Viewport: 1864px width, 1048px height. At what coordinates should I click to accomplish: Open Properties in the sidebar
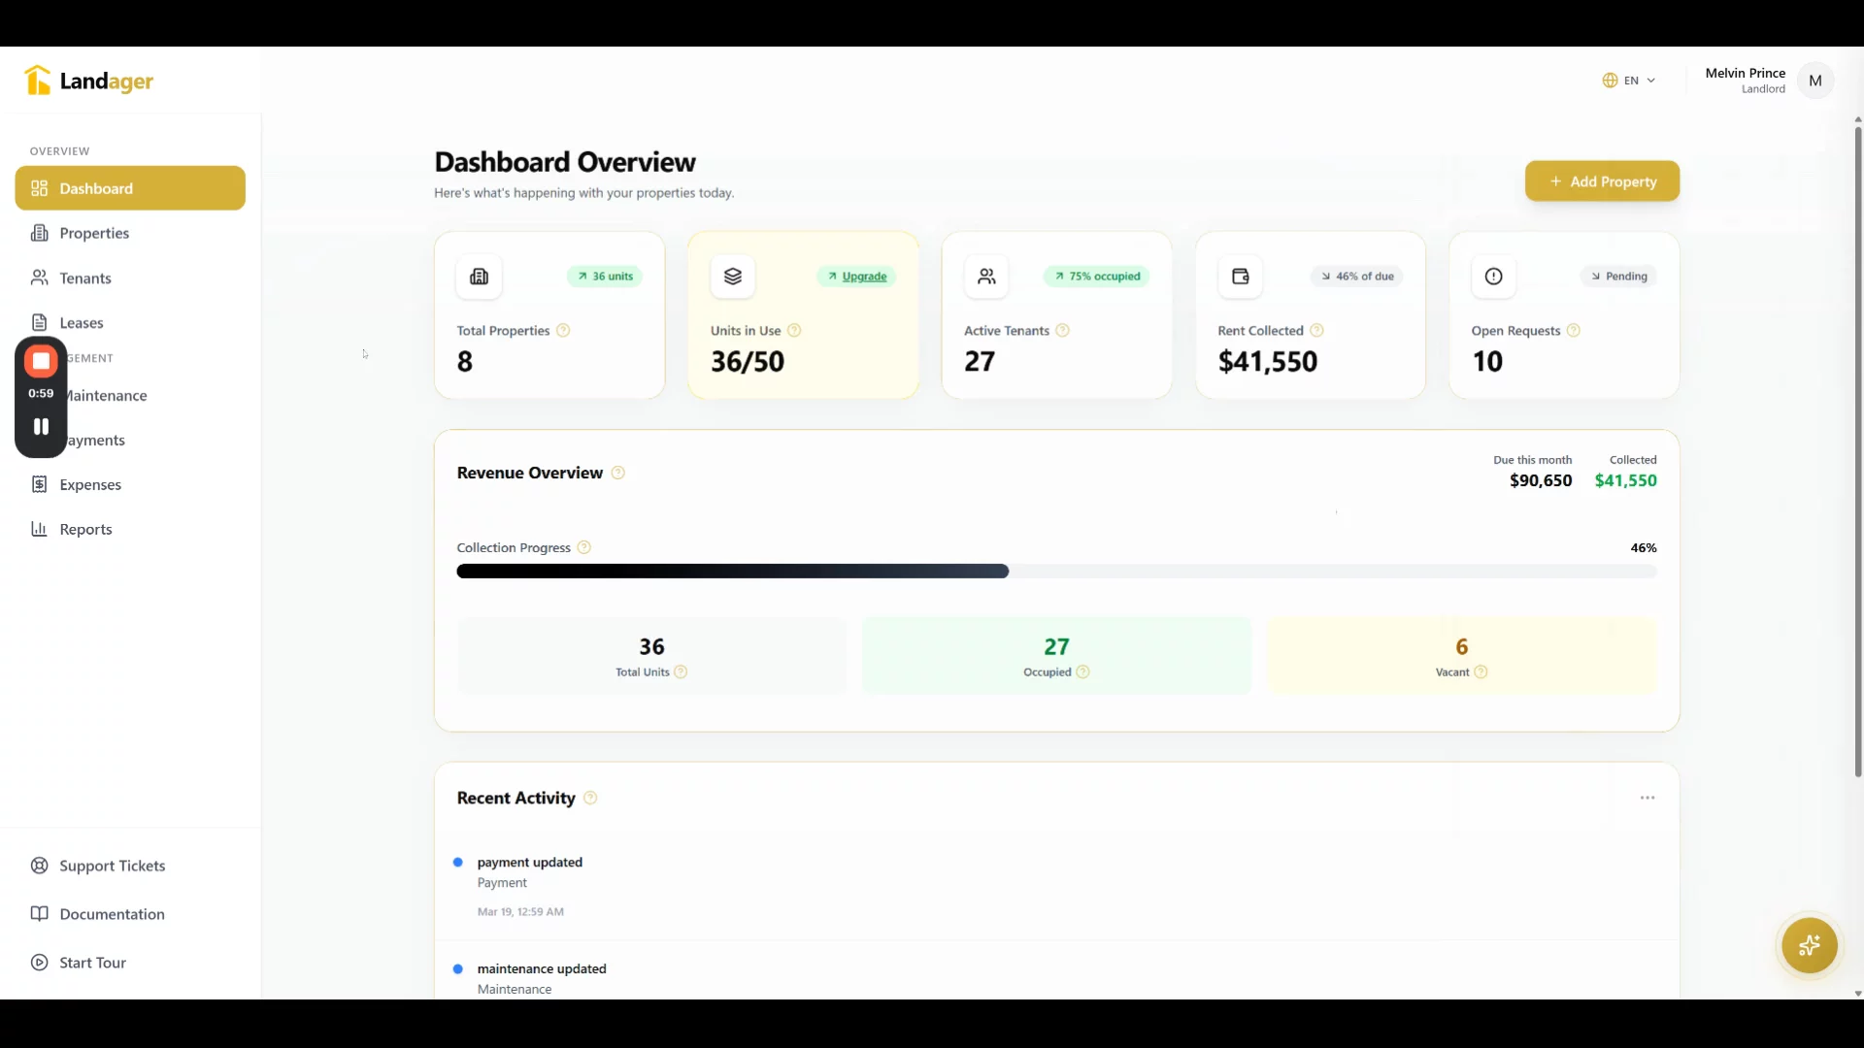click(130, 233)
